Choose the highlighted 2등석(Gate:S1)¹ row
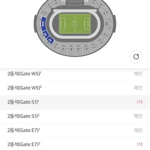 75,102
